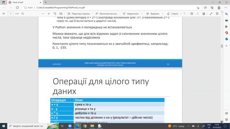Click the slide title 'Операції для цілого типу'

click(x=101, y=81)
